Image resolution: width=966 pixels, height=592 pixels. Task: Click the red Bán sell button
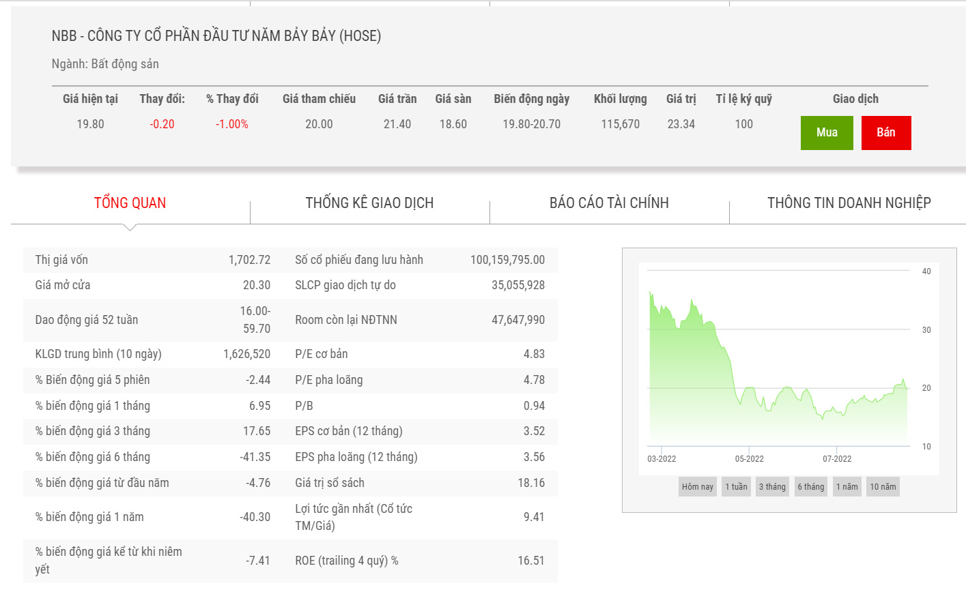[885, 132]
